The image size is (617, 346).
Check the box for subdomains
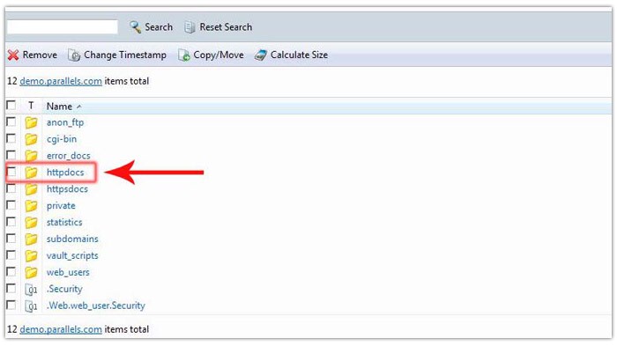click(11, 239)
